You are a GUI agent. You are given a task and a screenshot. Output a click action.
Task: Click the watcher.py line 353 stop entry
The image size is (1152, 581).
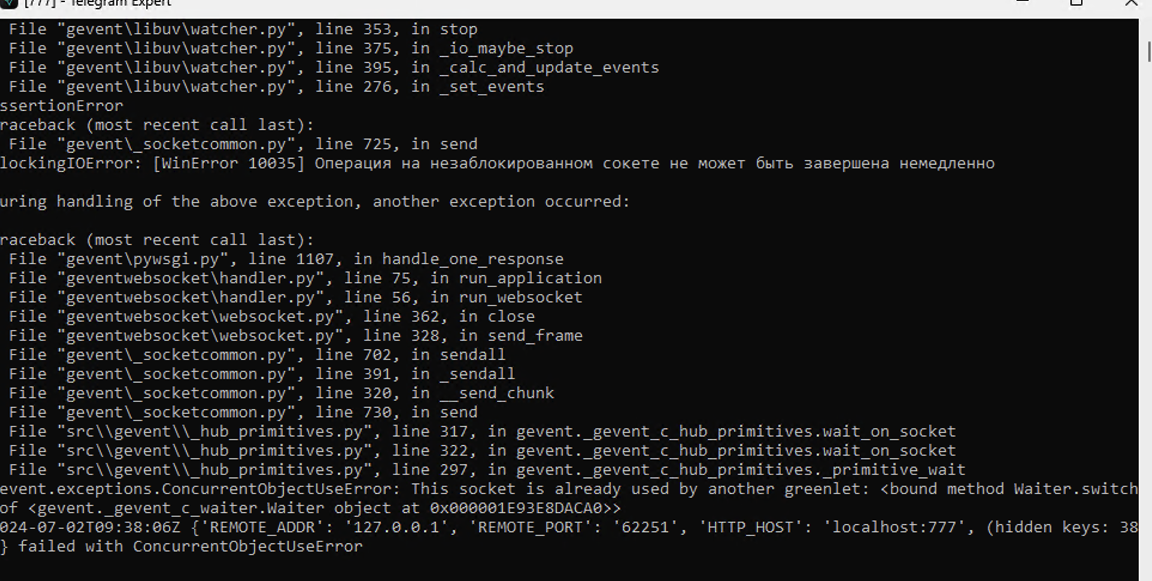(242, 29)
